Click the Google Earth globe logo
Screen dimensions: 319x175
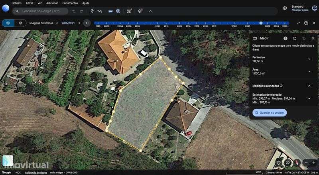click(6, 8)
